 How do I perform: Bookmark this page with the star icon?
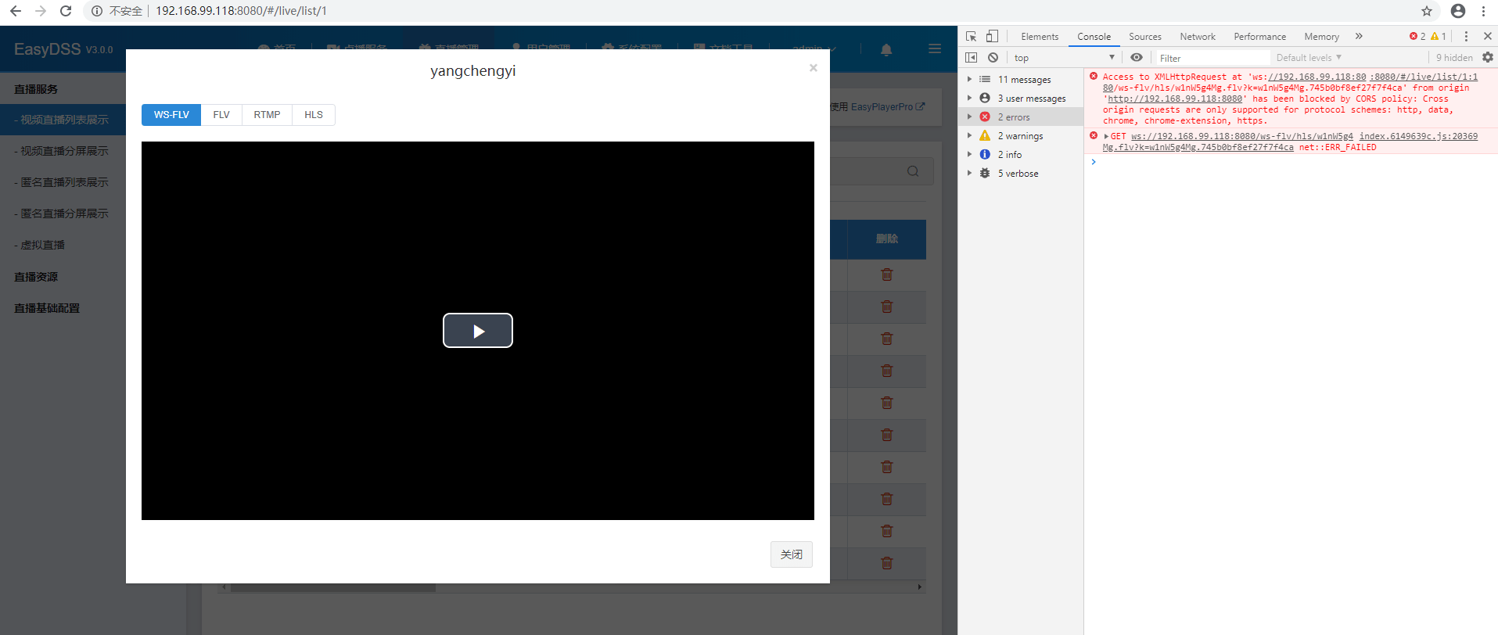click(x=1427, y=11)
